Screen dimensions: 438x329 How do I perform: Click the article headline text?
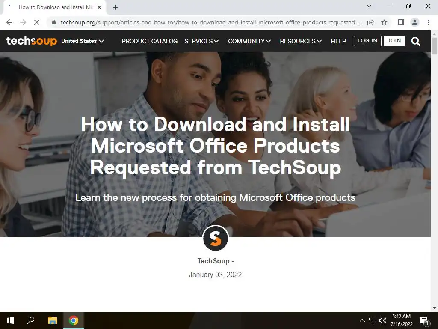pyautogui.click(x=216, y=146)
